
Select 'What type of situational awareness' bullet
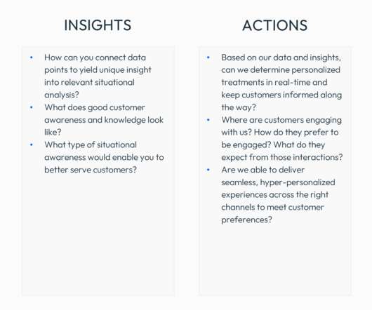pos(104,157)
